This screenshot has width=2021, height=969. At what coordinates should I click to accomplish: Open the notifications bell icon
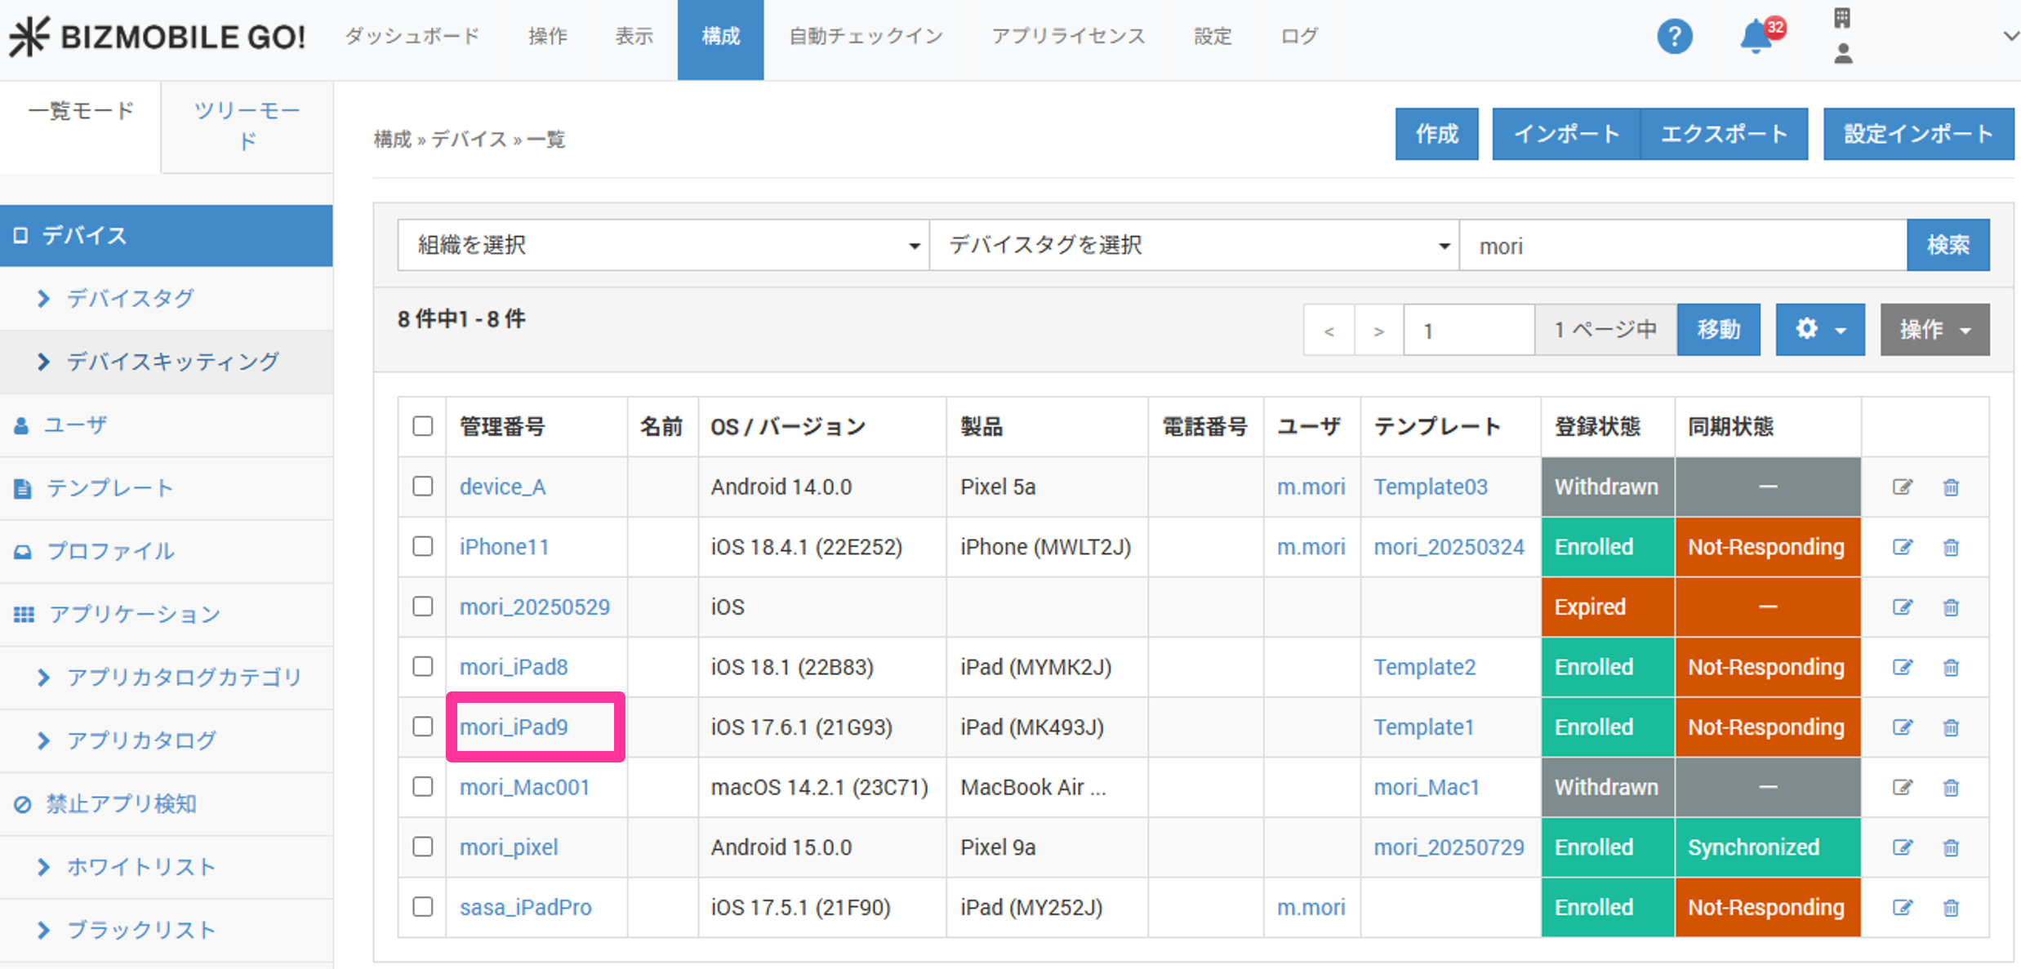pyautogui.click(x=1756, y=37)
